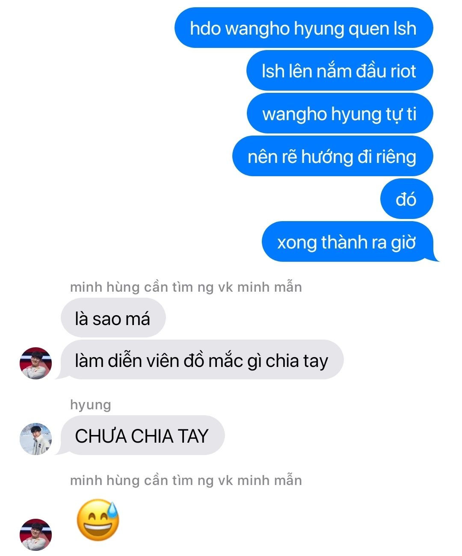462x556 pixels.
Task: Tap the avatar next to the sweat-smile emoji
Action: 36,535
